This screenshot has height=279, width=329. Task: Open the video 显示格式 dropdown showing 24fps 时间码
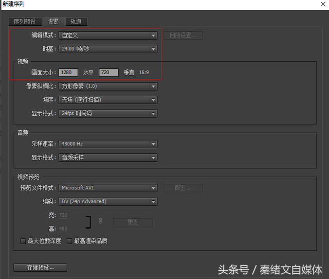tap(108, 114)
